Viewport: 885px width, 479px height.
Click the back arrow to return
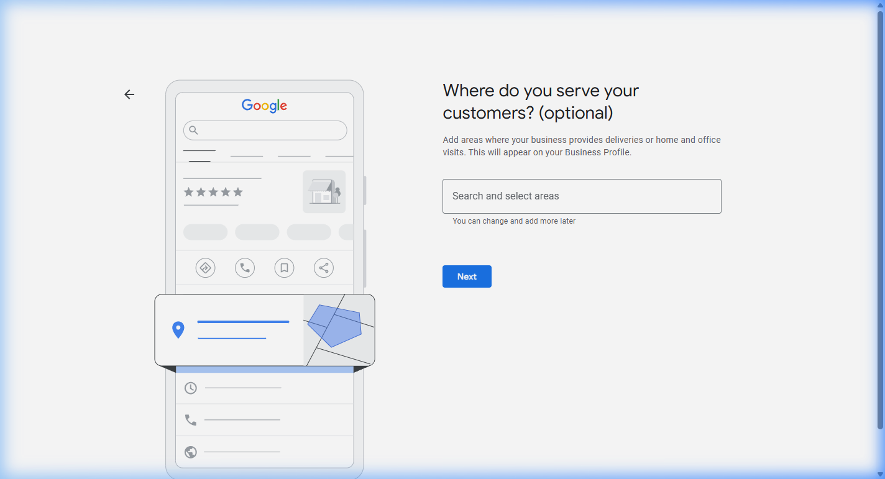pyautogui.click(x=129, y=94)
